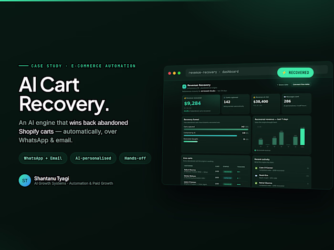334x250 pixels.
Task: Click the tallest bright Today bar in chart
Action: 302,137
